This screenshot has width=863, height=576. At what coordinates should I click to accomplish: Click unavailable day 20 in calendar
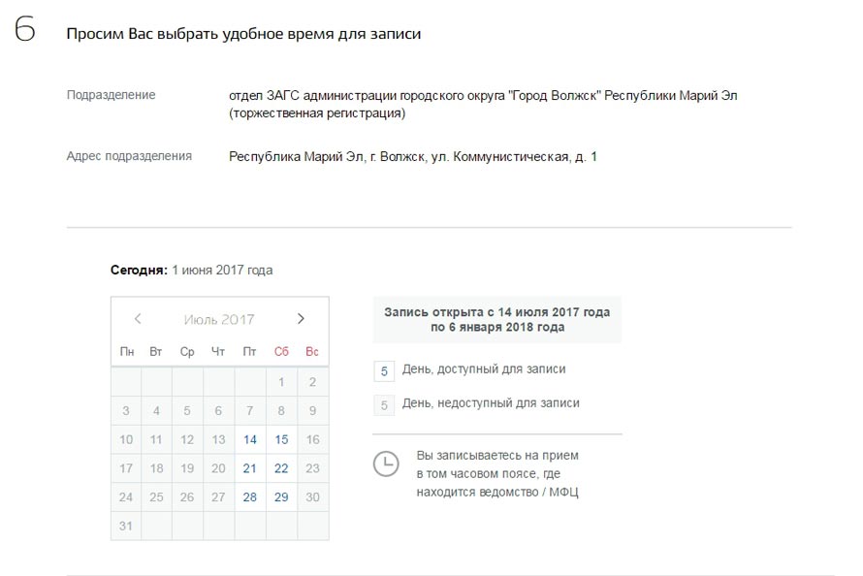click(218, 468)
